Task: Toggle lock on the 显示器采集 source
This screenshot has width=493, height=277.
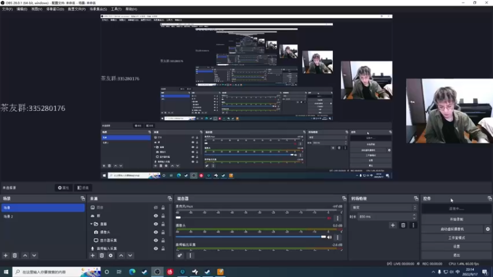Action: click(x=163, y=240)
